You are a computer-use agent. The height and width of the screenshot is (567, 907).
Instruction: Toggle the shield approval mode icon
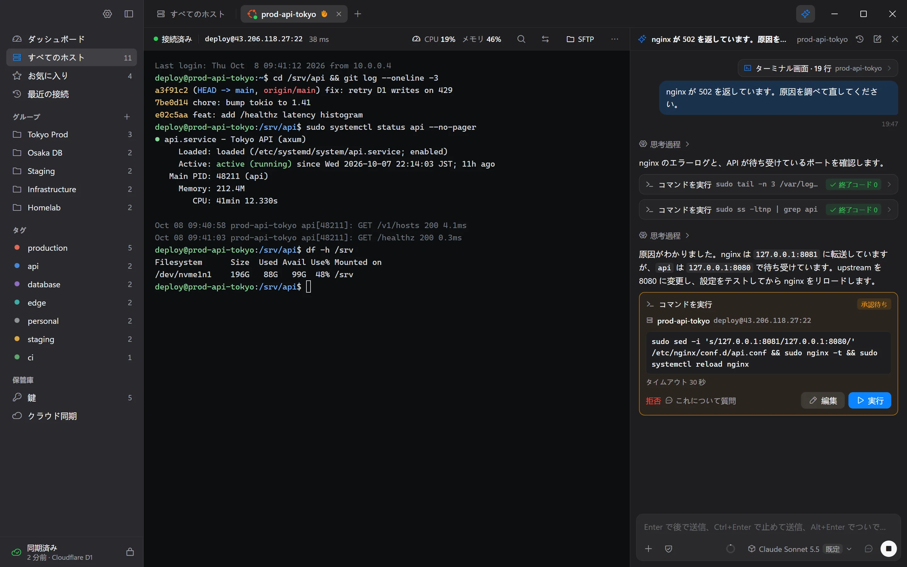pyautogui.click(x=669, y=549)
